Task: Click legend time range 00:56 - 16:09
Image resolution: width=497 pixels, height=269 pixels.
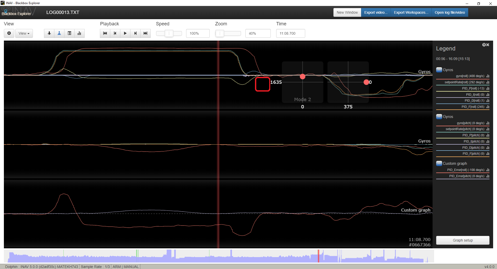Action: click(453, 59)
